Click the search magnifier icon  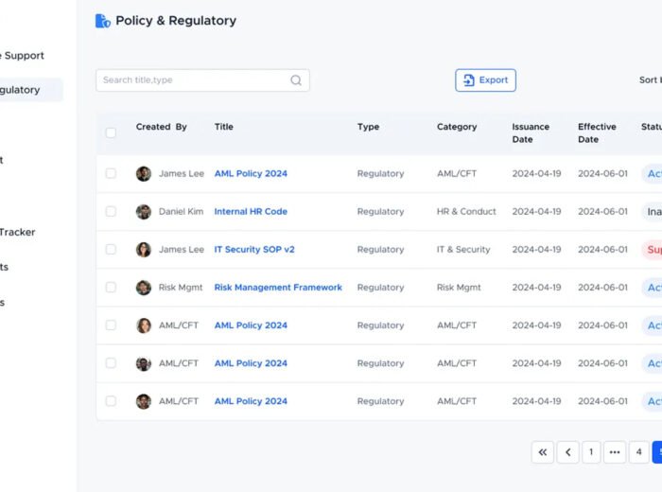[296, 80]
